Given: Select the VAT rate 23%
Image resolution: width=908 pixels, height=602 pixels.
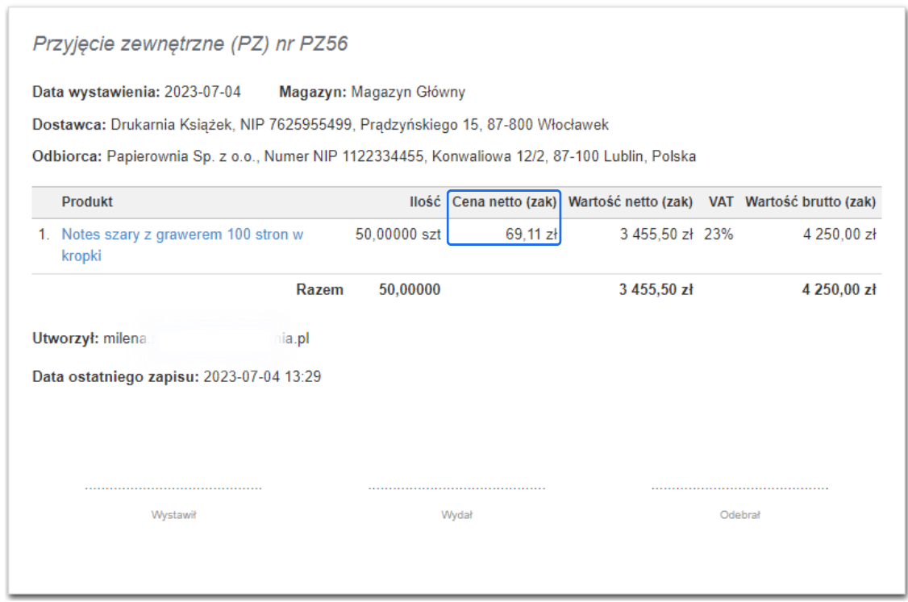Looking at the screenshot, I should point(718,235).
